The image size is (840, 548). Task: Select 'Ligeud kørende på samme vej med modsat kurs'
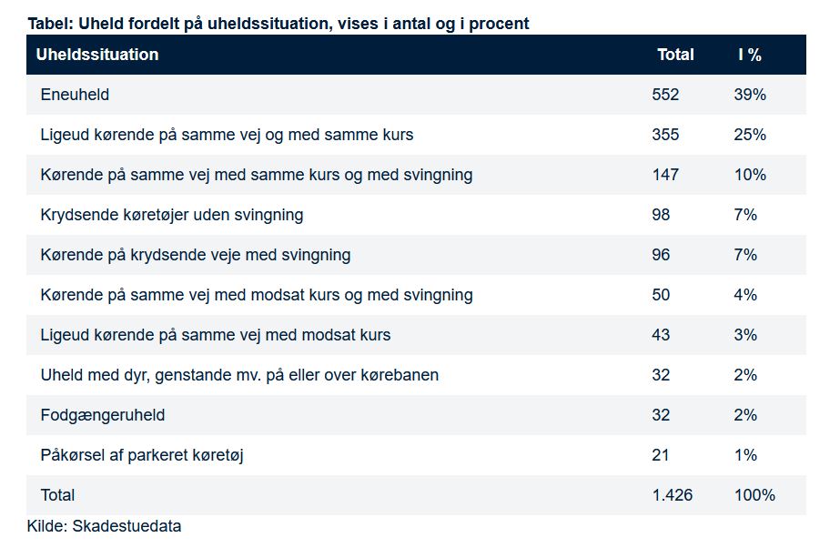pyautogui.click(x=216, y=335)
